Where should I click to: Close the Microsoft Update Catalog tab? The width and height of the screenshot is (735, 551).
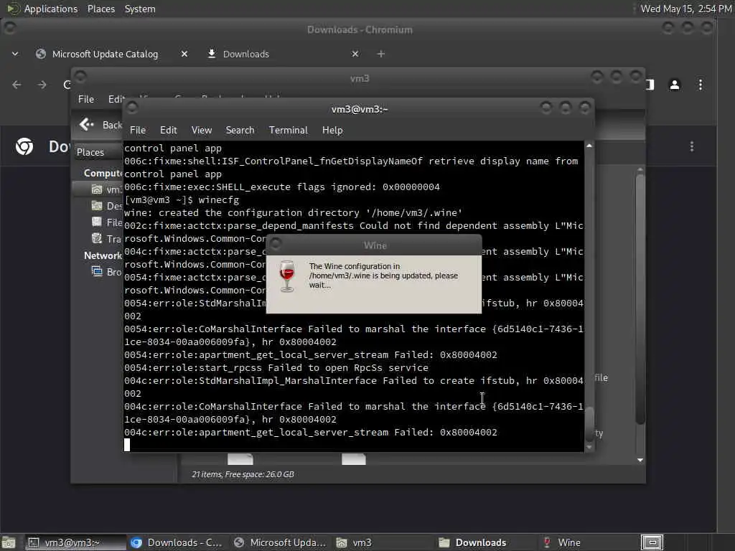(x=184, y=55)
